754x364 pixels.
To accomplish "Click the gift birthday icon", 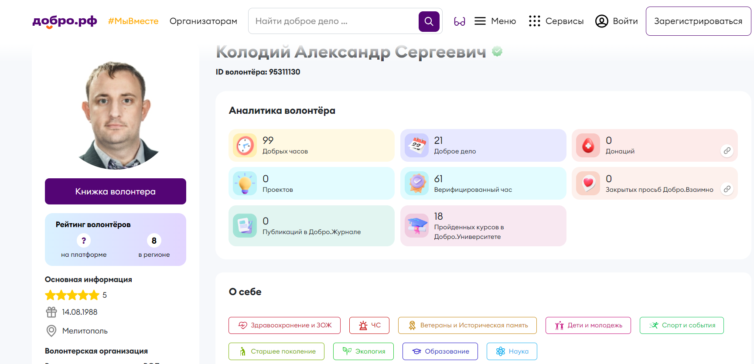I will tap(51, 312).
